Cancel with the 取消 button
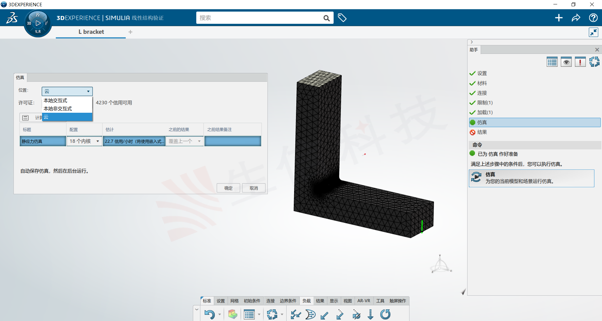The width and height of the screenshot is (602, 321). click(254, 188)
